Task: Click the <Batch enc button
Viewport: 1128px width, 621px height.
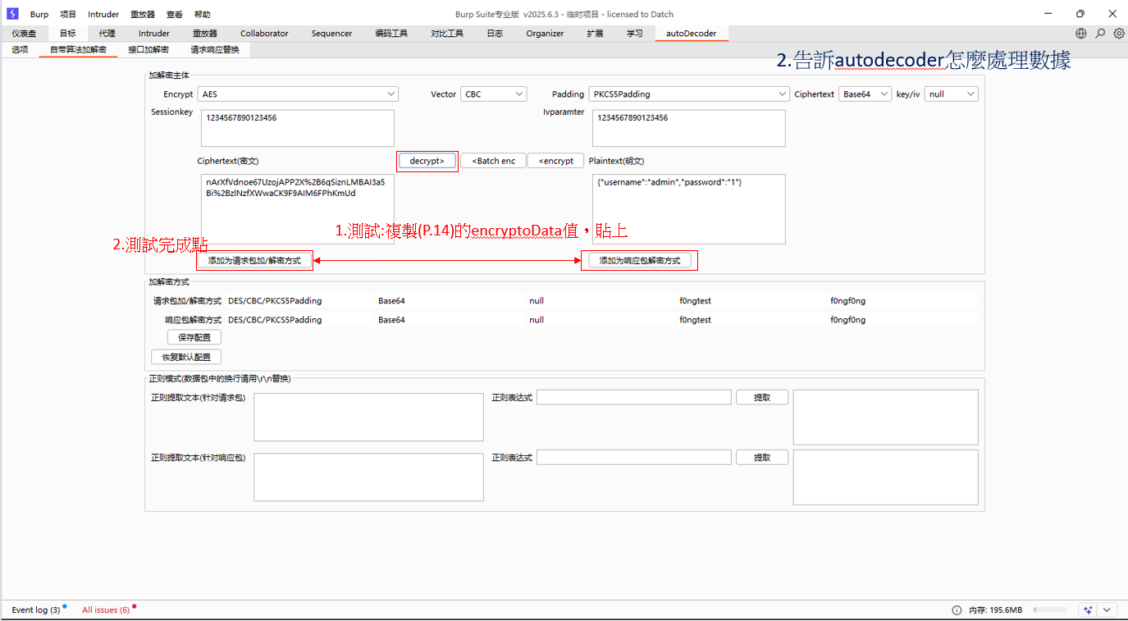Action: click(x=494, y=161)
